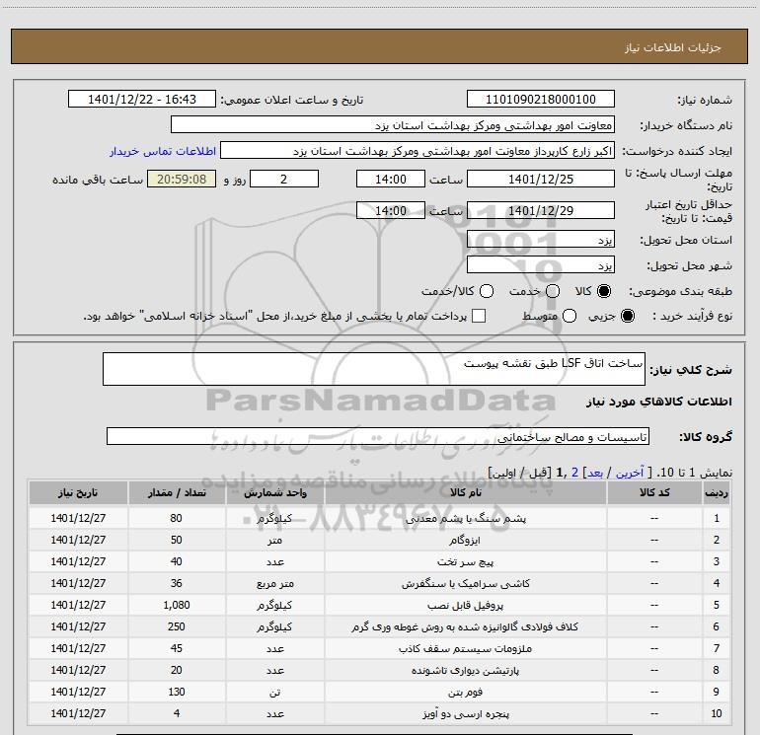Click the ملزومات سیستم سقف کاذب item

[465, 648]
